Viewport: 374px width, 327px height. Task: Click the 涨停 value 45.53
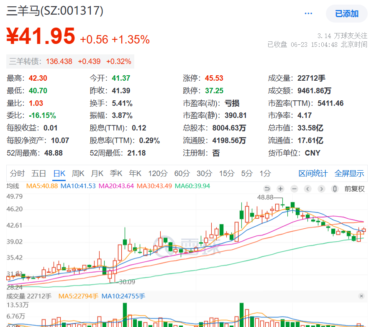[x=214, y=78]
